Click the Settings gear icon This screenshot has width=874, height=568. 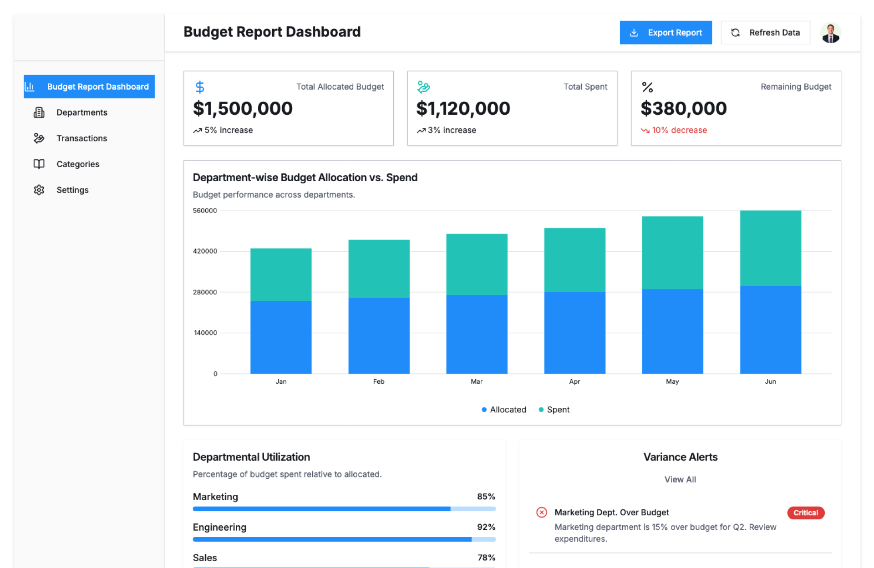click(x=39, y=190)
